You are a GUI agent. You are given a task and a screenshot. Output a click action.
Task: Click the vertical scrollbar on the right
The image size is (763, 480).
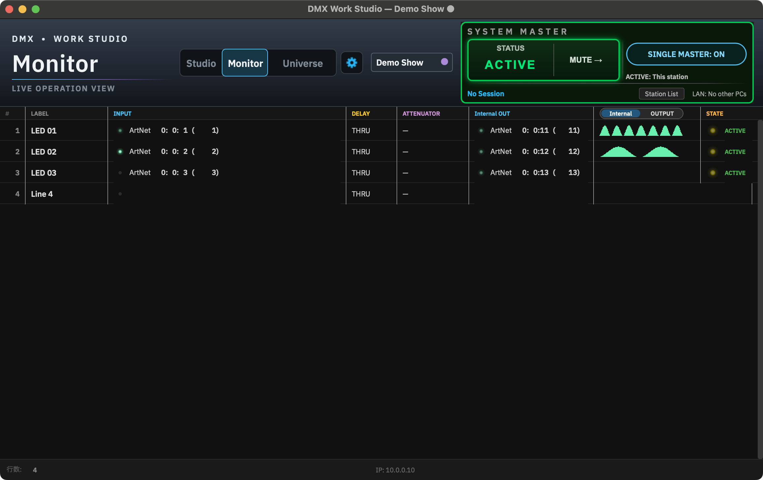click(x=760, y=289)
